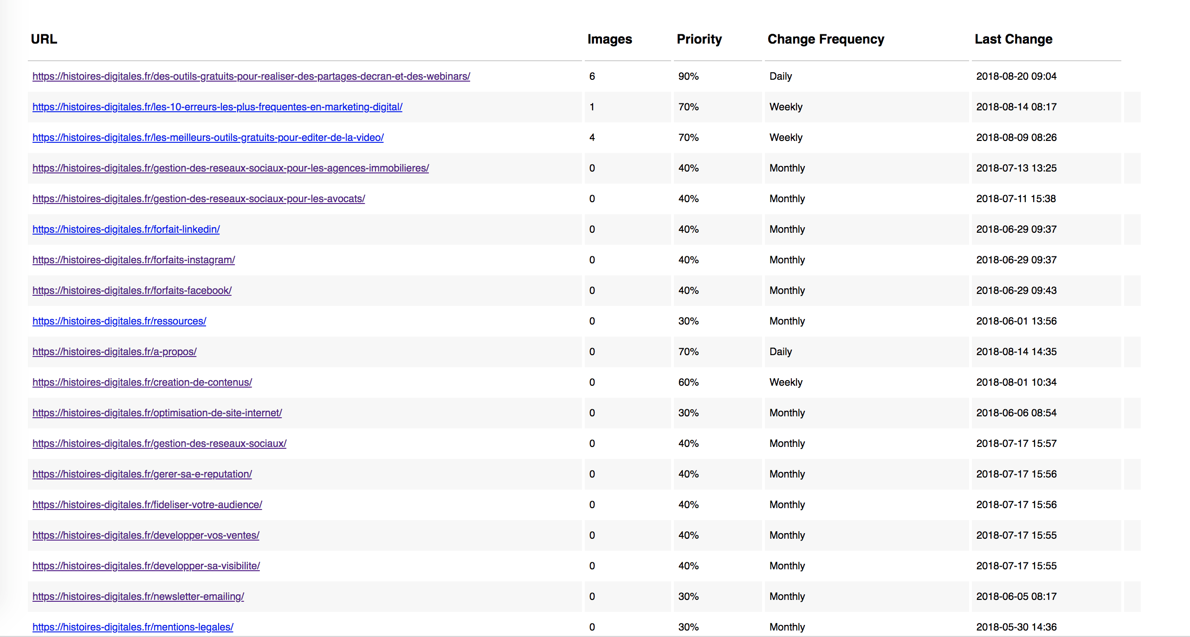This screenshot has height=637, width=1190.
Task: Click the date 2018-08-01 10:34
Action: (1016, 382)
